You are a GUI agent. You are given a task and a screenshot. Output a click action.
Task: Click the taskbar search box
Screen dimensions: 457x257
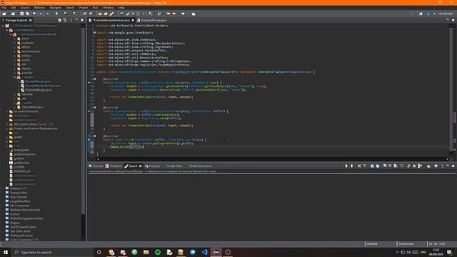pos(52,252)
